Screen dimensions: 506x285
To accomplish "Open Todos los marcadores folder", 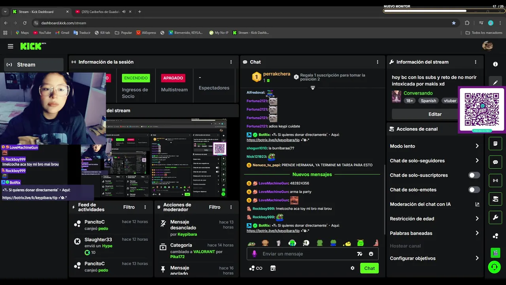I will (x=484, y=32).
